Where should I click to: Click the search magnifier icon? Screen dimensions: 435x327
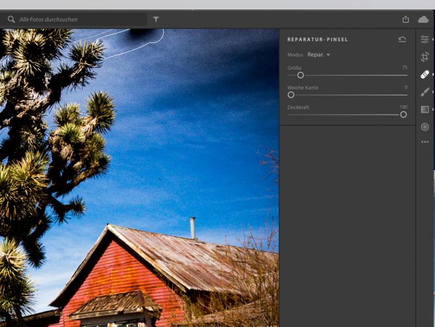pos(11,19)
